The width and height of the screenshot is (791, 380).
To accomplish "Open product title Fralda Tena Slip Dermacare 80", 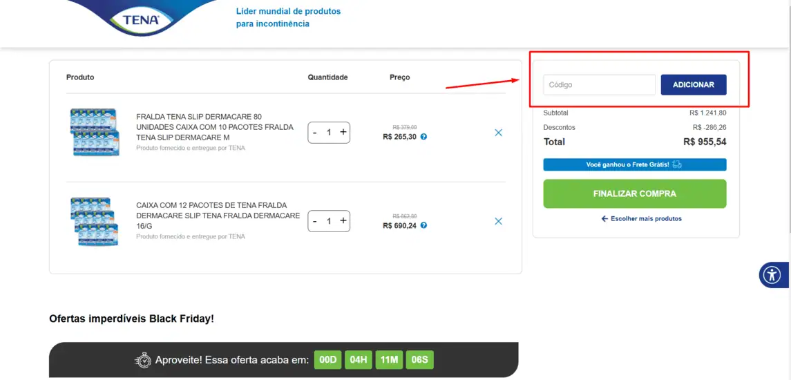I will [x=214, y=126].
